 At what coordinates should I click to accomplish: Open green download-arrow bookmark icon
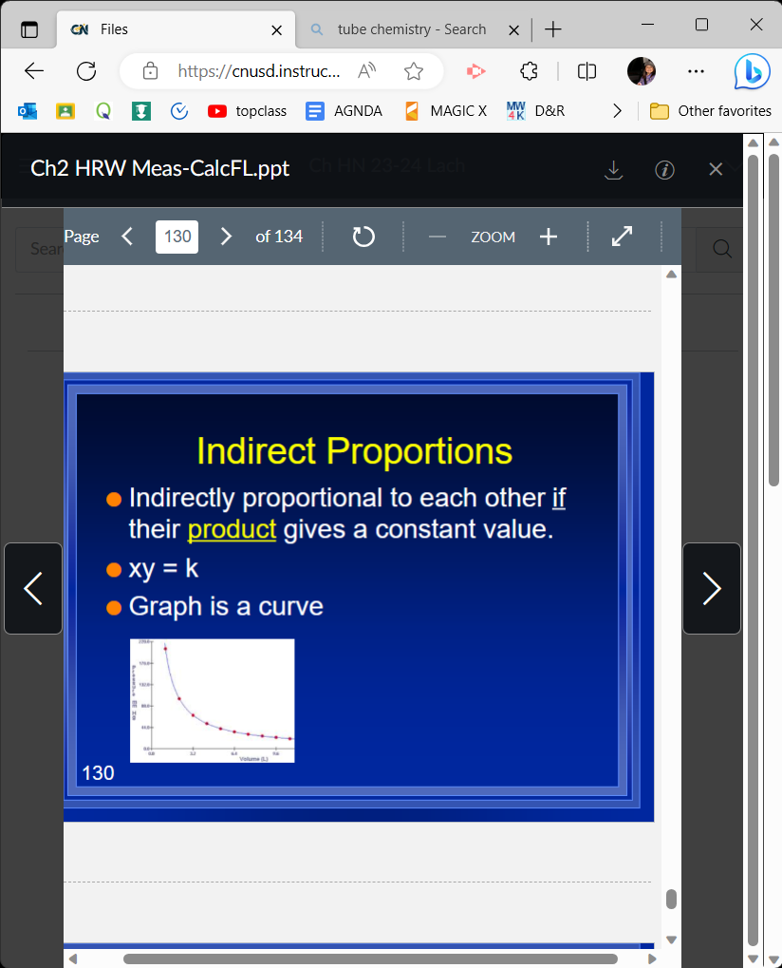point(141,111)
